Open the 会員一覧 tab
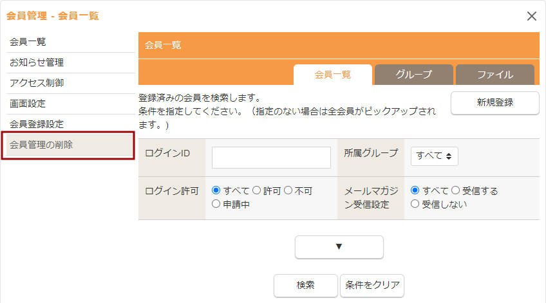This screenshot has width=546, height=303. coord(332,75)
